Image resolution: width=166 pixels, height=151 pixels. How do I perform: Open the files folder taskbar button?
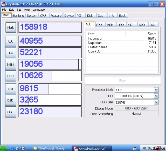click(x=51, y=148)
